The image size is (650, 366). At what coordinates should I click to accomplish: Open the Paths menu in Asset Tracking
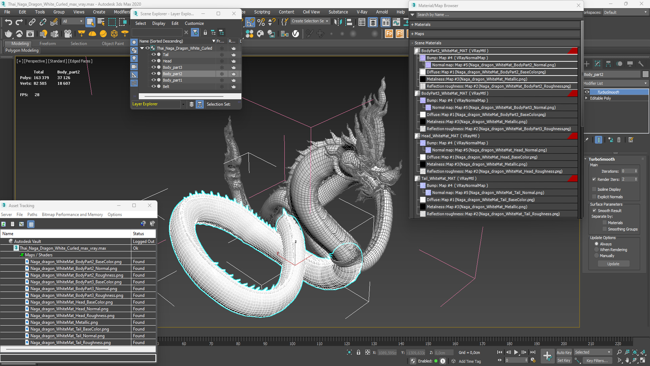coord(32,215)
